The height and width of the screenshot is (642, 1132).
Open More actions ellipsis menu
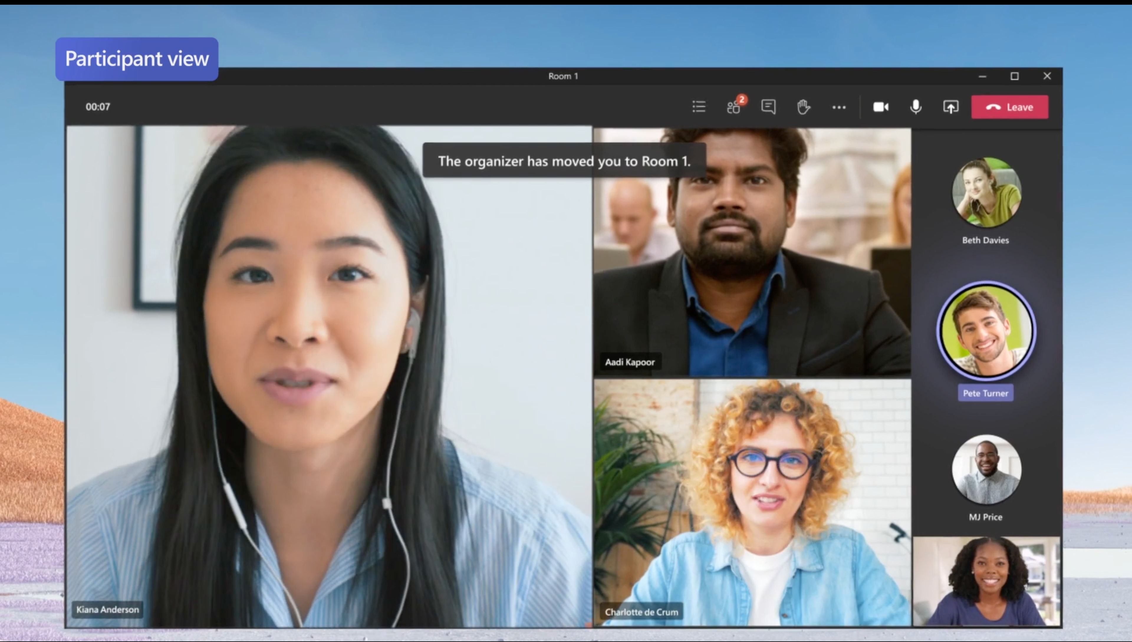tap(839, 107)
